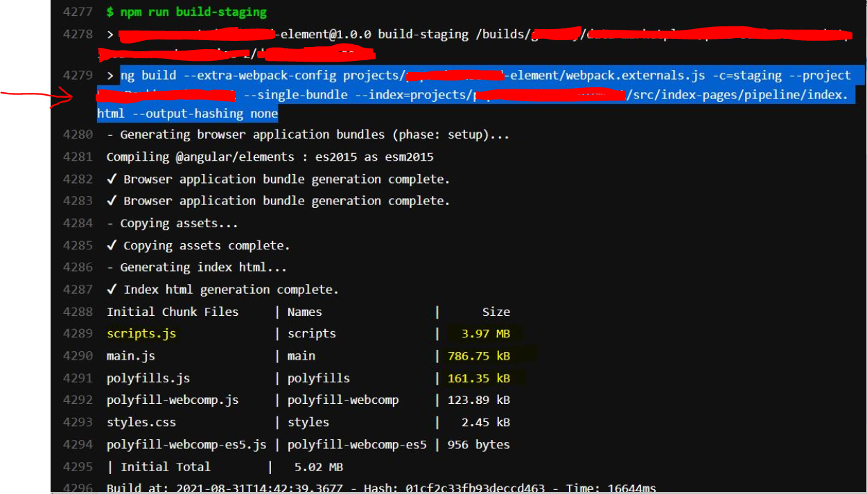Click line number 4277
Screen dimensions: 867x494
coord(78,12)
